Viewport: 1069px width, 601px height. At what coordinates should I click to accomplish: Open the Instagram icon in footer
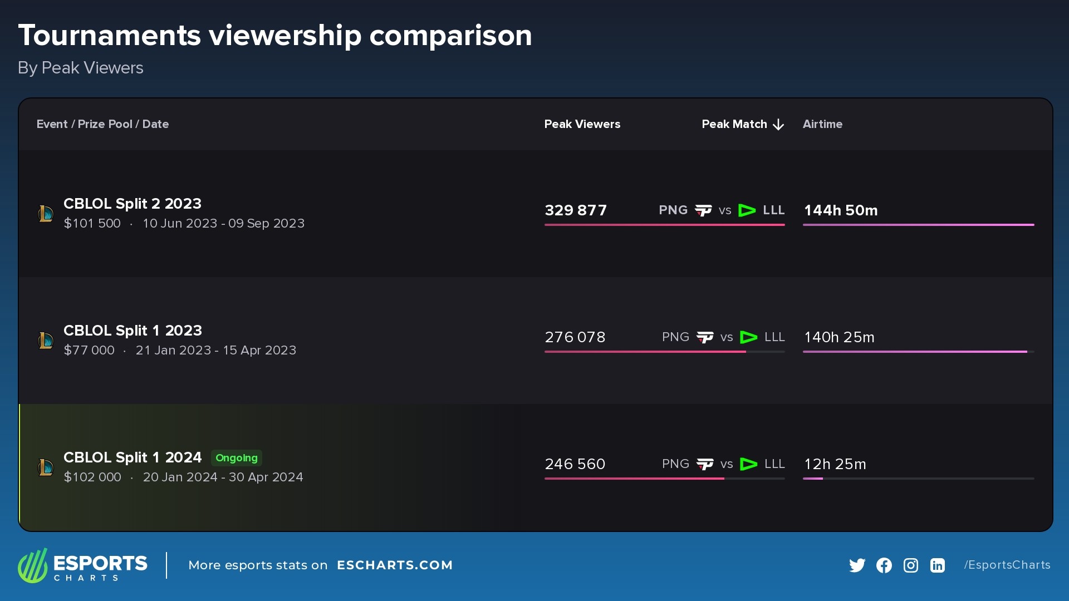tap(910, 565)
